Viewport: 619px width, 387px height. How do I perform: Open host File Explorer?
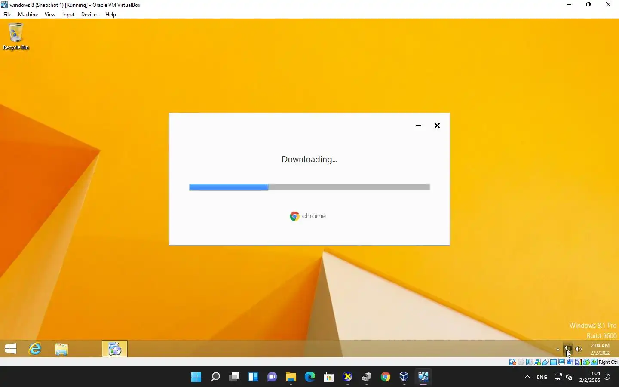coord(291,377)
